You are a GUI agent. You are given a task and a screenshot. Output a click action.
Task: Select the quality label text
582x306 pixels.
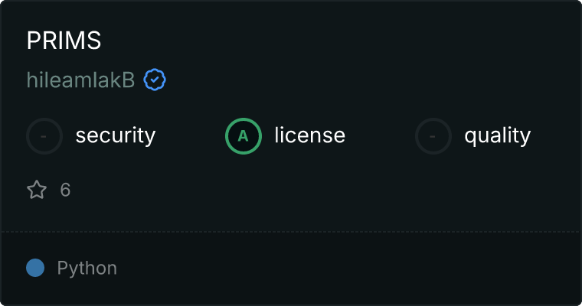[x=497, y=136]
